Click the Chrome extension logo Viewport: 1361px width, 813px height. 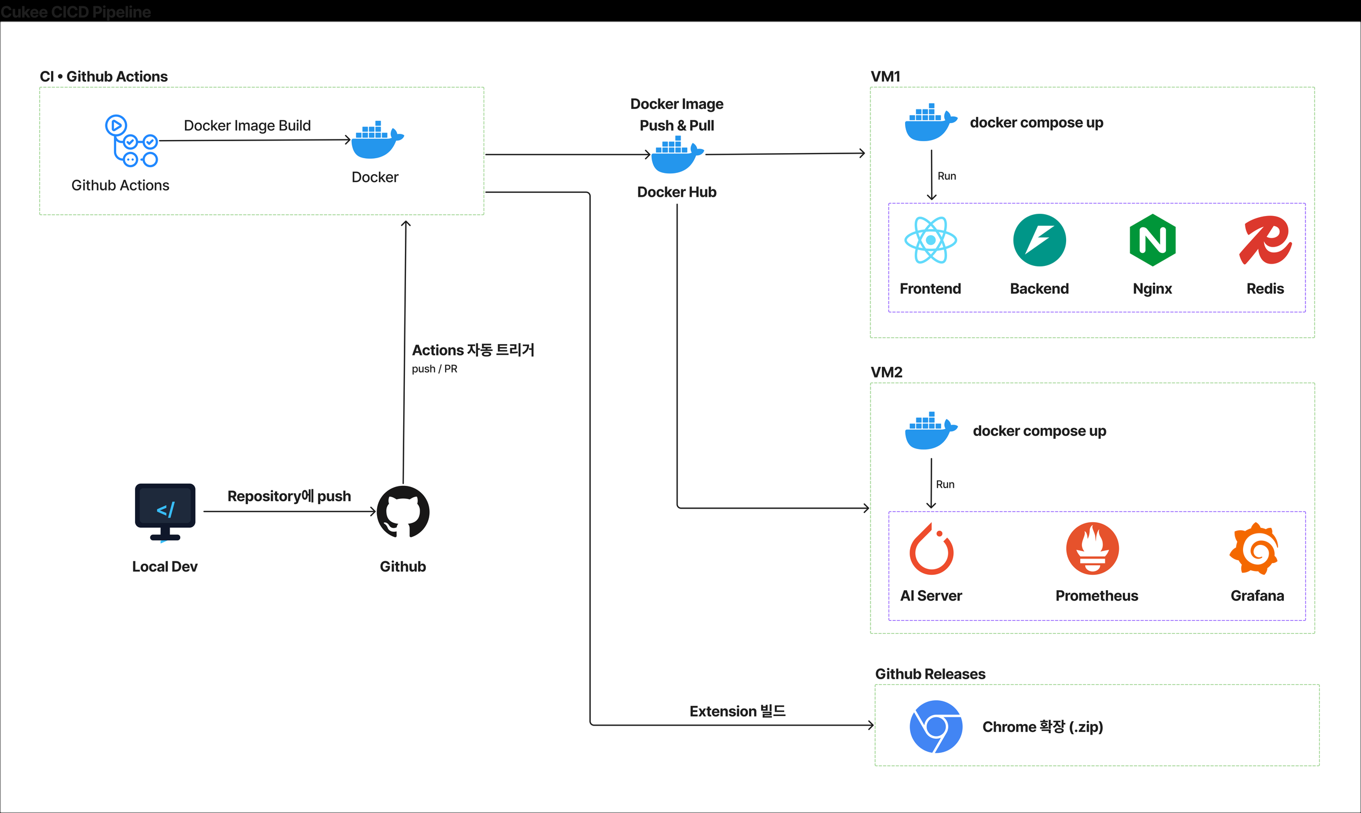(x=936, y=726)
